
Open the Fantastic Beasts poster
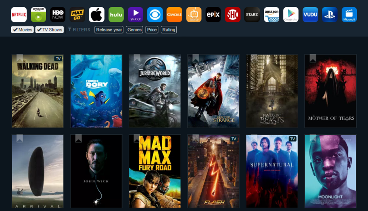pyautogui.click(x=272, y=91)
